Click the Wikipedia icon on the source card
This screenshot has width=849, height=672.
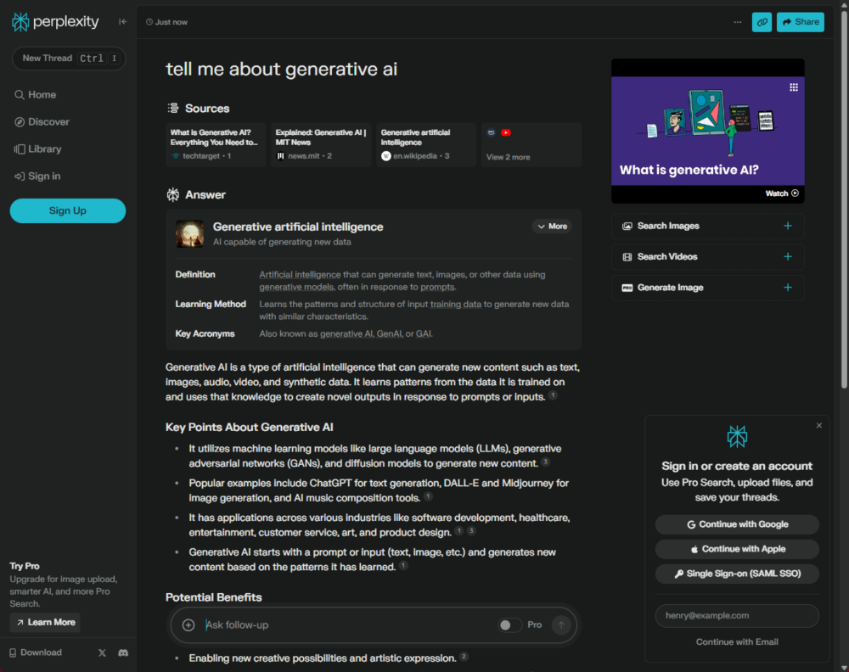click(386, 156)
